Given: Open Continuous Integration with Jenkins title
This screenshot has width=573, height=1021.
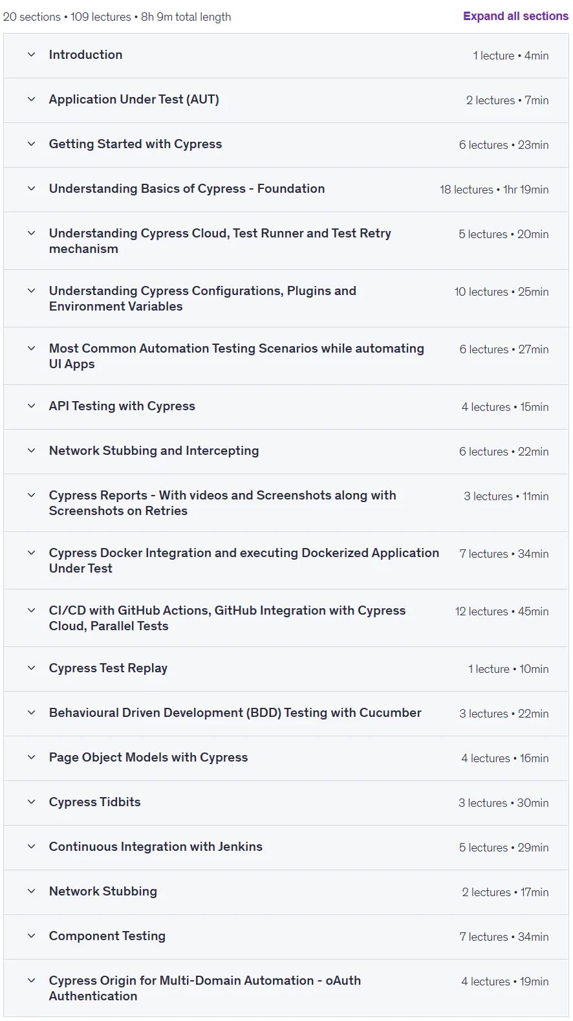Looking at the screenshot, I should 156,847.
